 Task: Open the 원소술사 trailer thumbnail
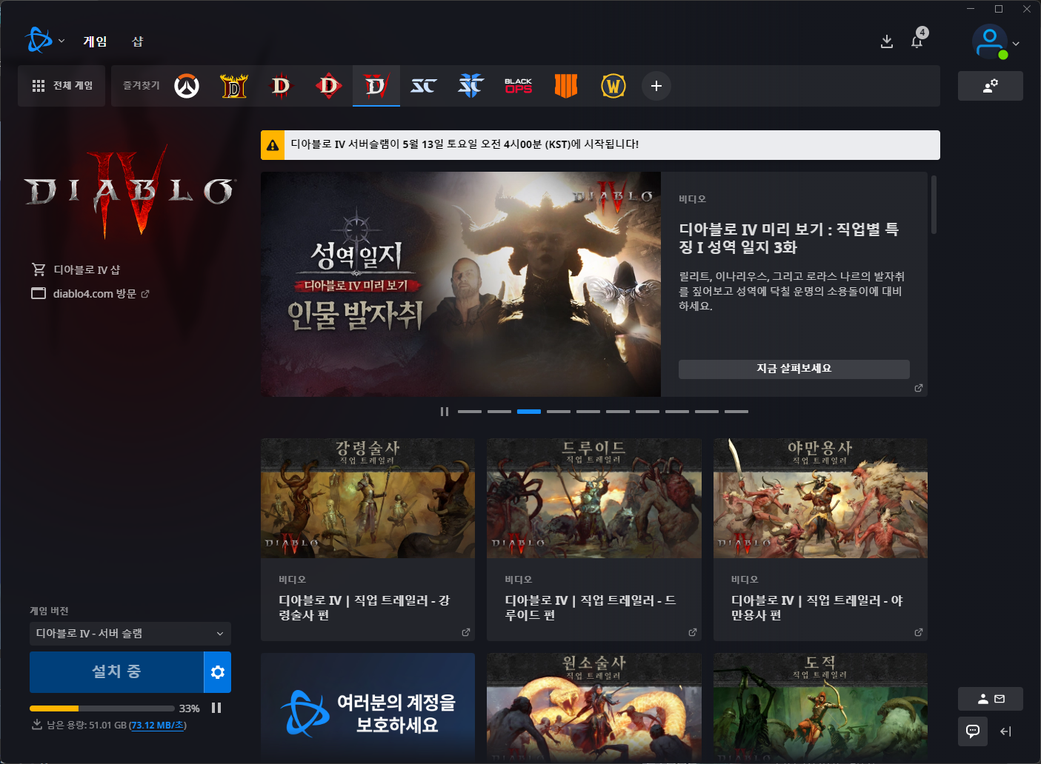(594, 706)
